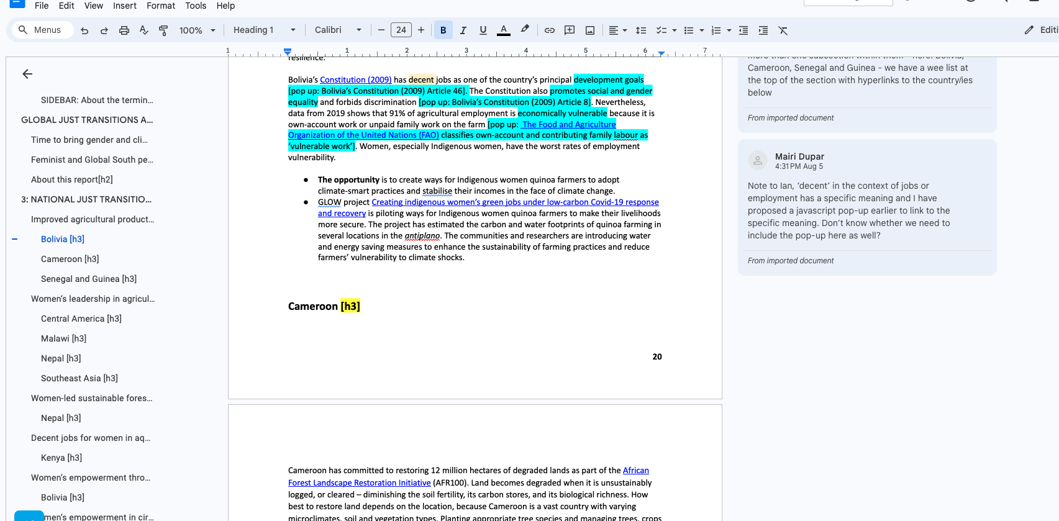Click the insert image icon
Image resolution: width=1059 pixels, height=521 pixels.
tap(590, 30)
